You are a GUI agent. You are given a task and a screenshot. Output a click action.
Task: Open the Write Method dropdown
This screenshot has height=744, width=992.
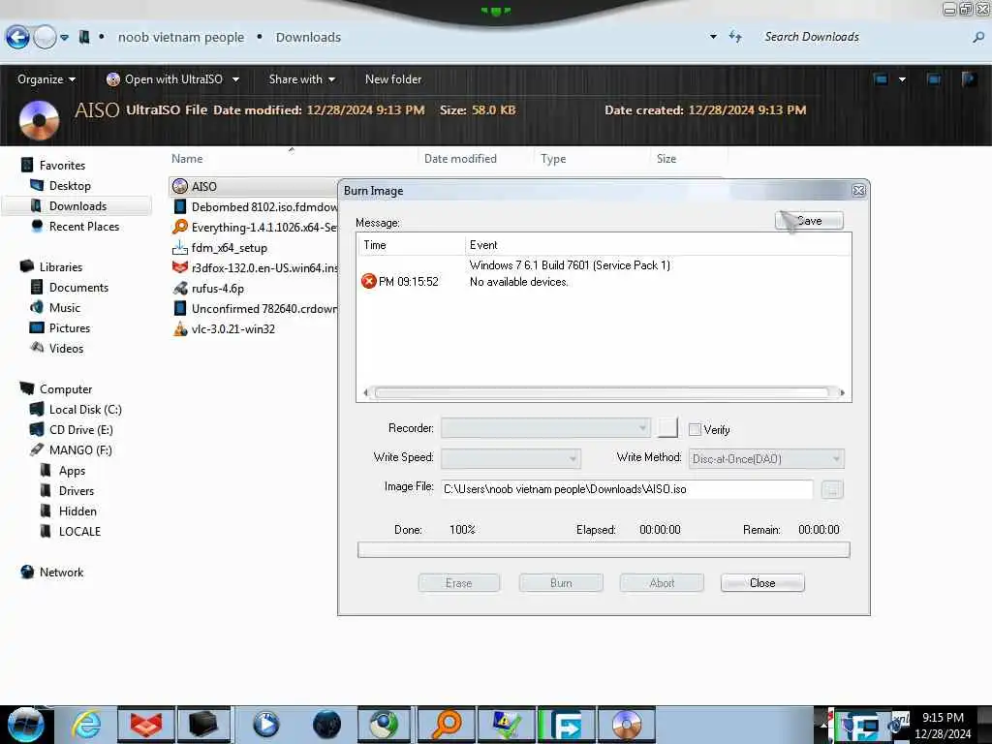tap(766, 458)
